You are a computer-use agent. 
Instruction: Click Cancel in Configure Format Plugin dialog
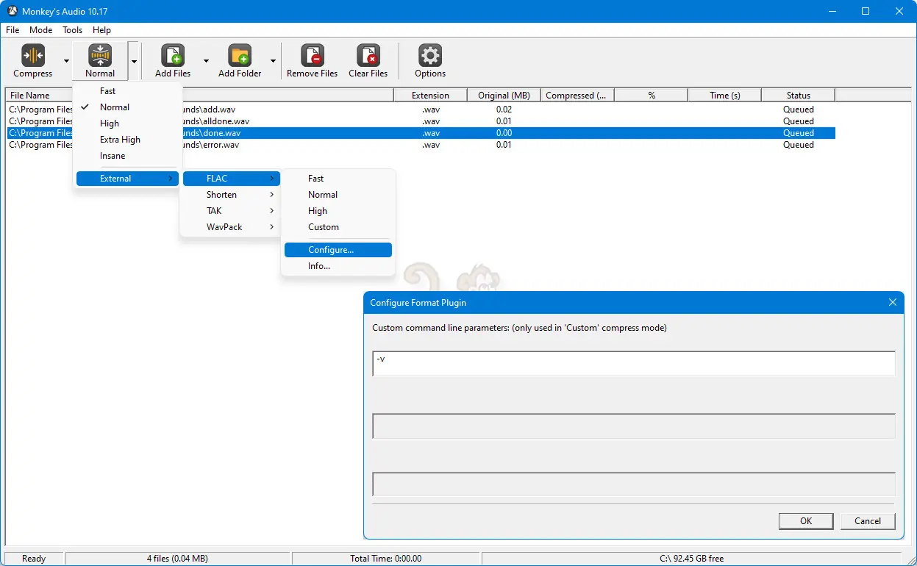[868, 521]
